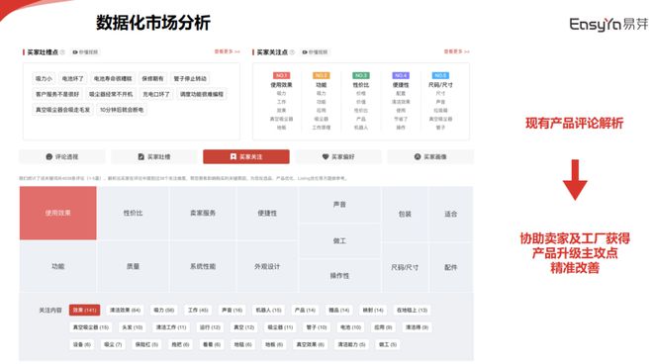653x364 pixels.
Task: Play the video guide next to 买家吐槽点
Action: click(x=85, y=52)
